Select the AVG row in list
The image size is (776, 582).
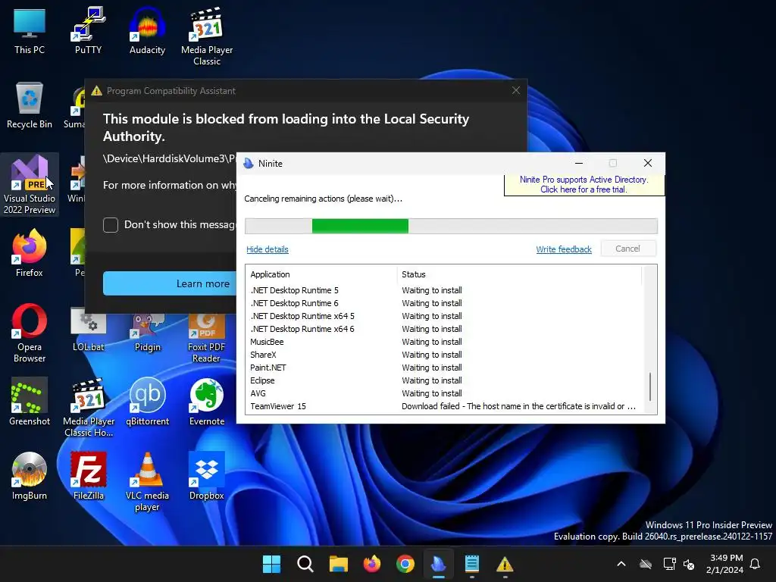[444, 393]
